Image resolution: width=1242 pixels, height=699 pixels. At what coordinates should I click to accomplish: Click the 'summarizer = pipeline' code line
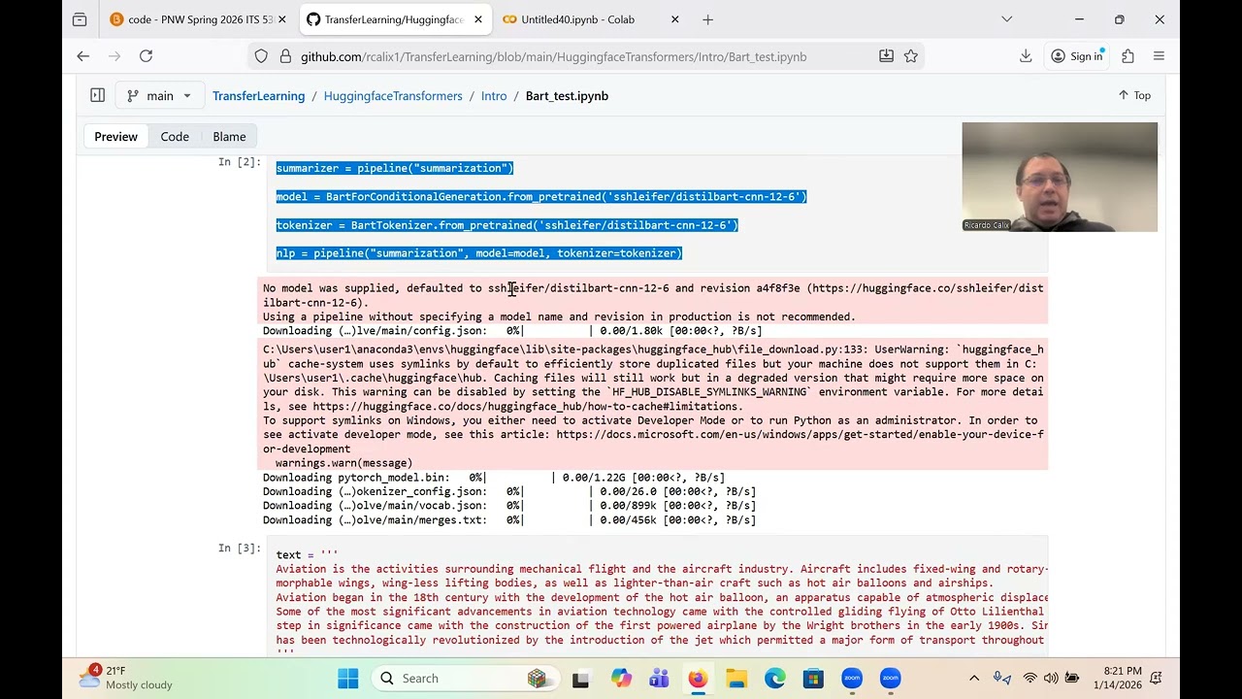395,168
